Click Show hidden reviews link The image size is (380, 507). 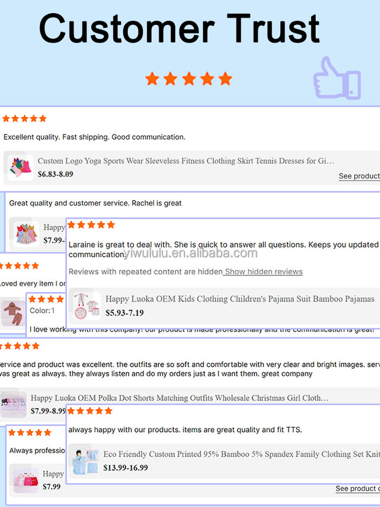pyautogui.click(x=264, y=271)
